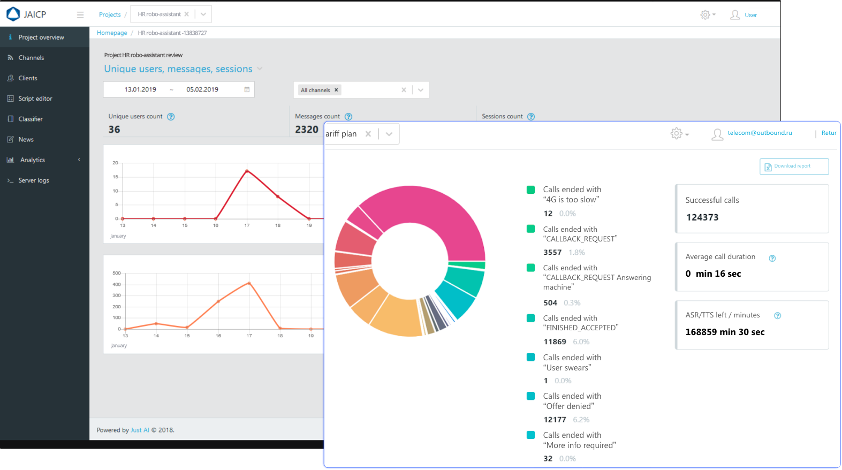Expand the project selector dropdown arrow
Viewport: 842px width, 470px height.
tap(203, 14)
